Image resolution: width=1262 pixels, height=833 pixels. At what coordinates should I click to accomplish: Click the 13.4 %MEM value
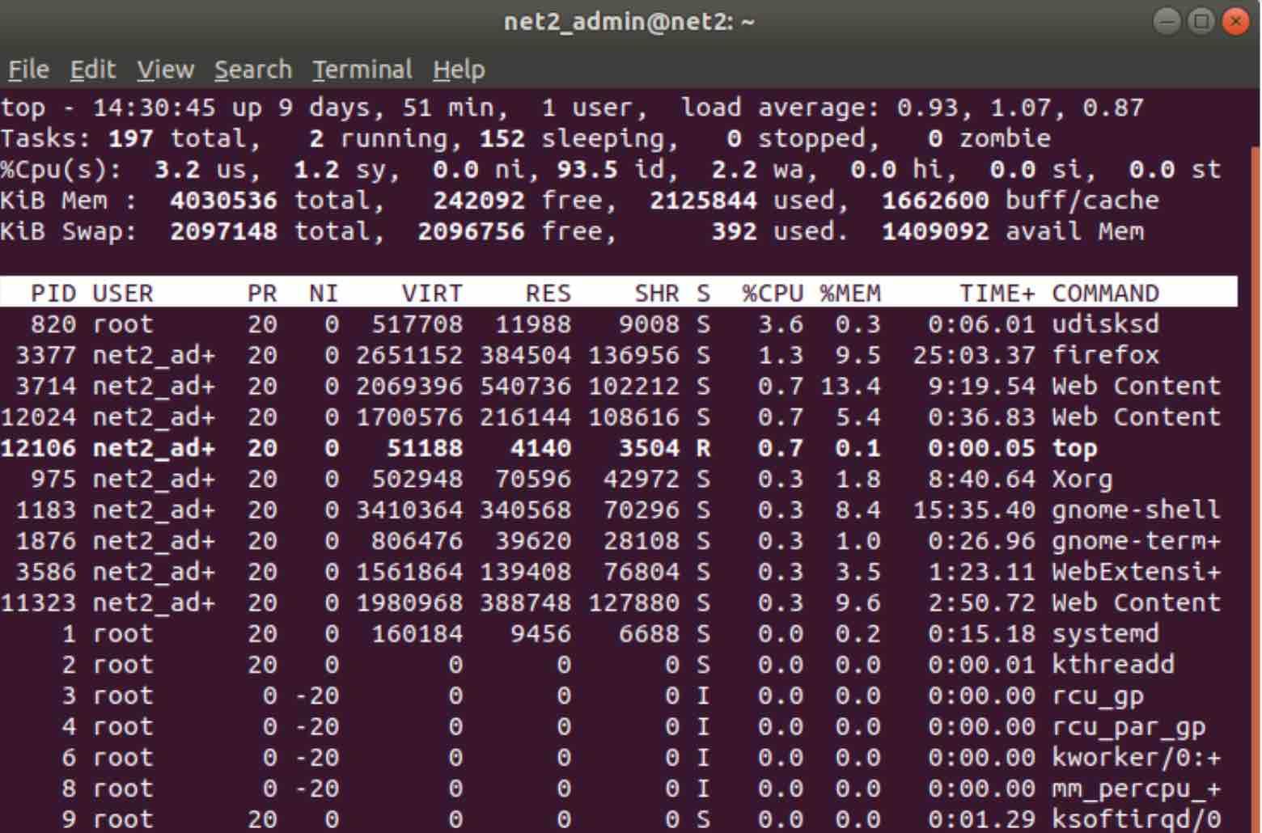[x=850, y=386]
